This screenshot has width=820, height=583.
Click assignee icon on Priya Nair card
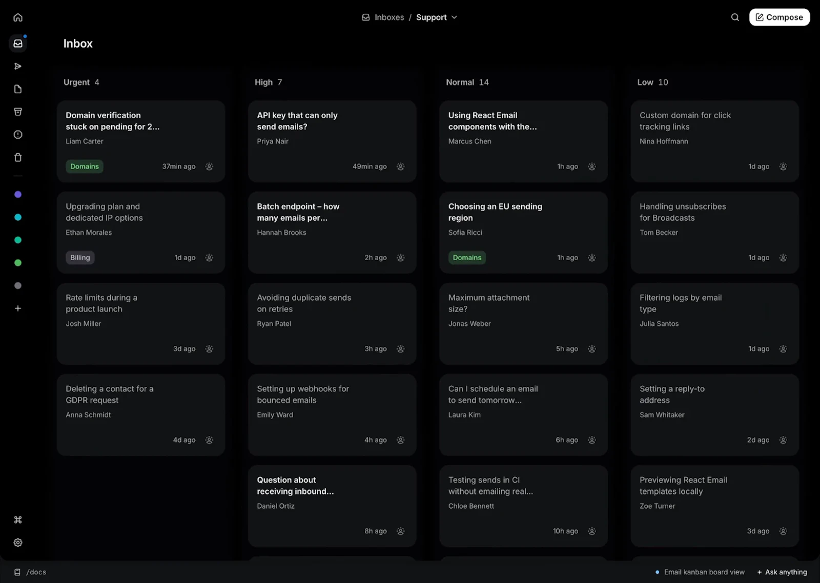(401, 166)
